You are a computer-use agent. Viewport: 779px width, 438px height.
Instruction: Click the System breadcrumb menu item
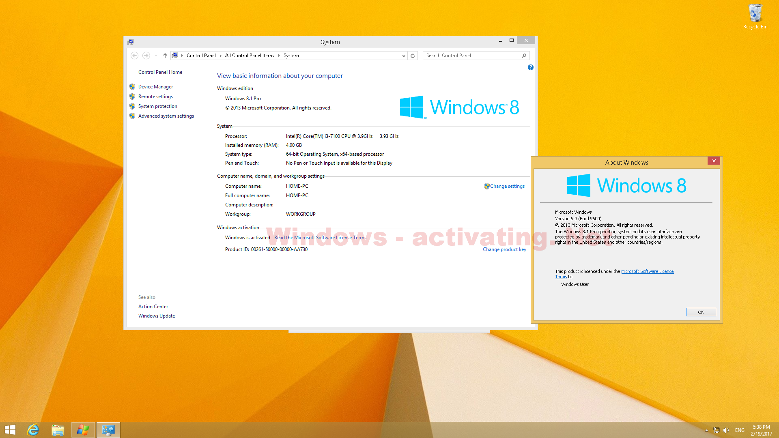click(x=291, y=55)
